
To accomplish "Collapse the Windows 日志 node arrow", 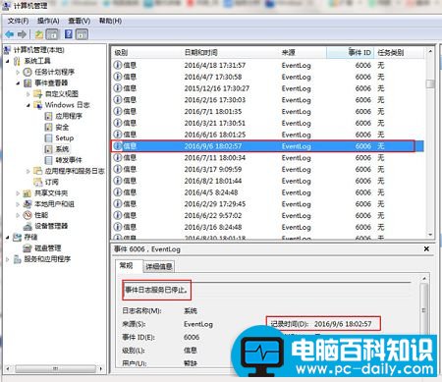I will (x=28, y=105).
